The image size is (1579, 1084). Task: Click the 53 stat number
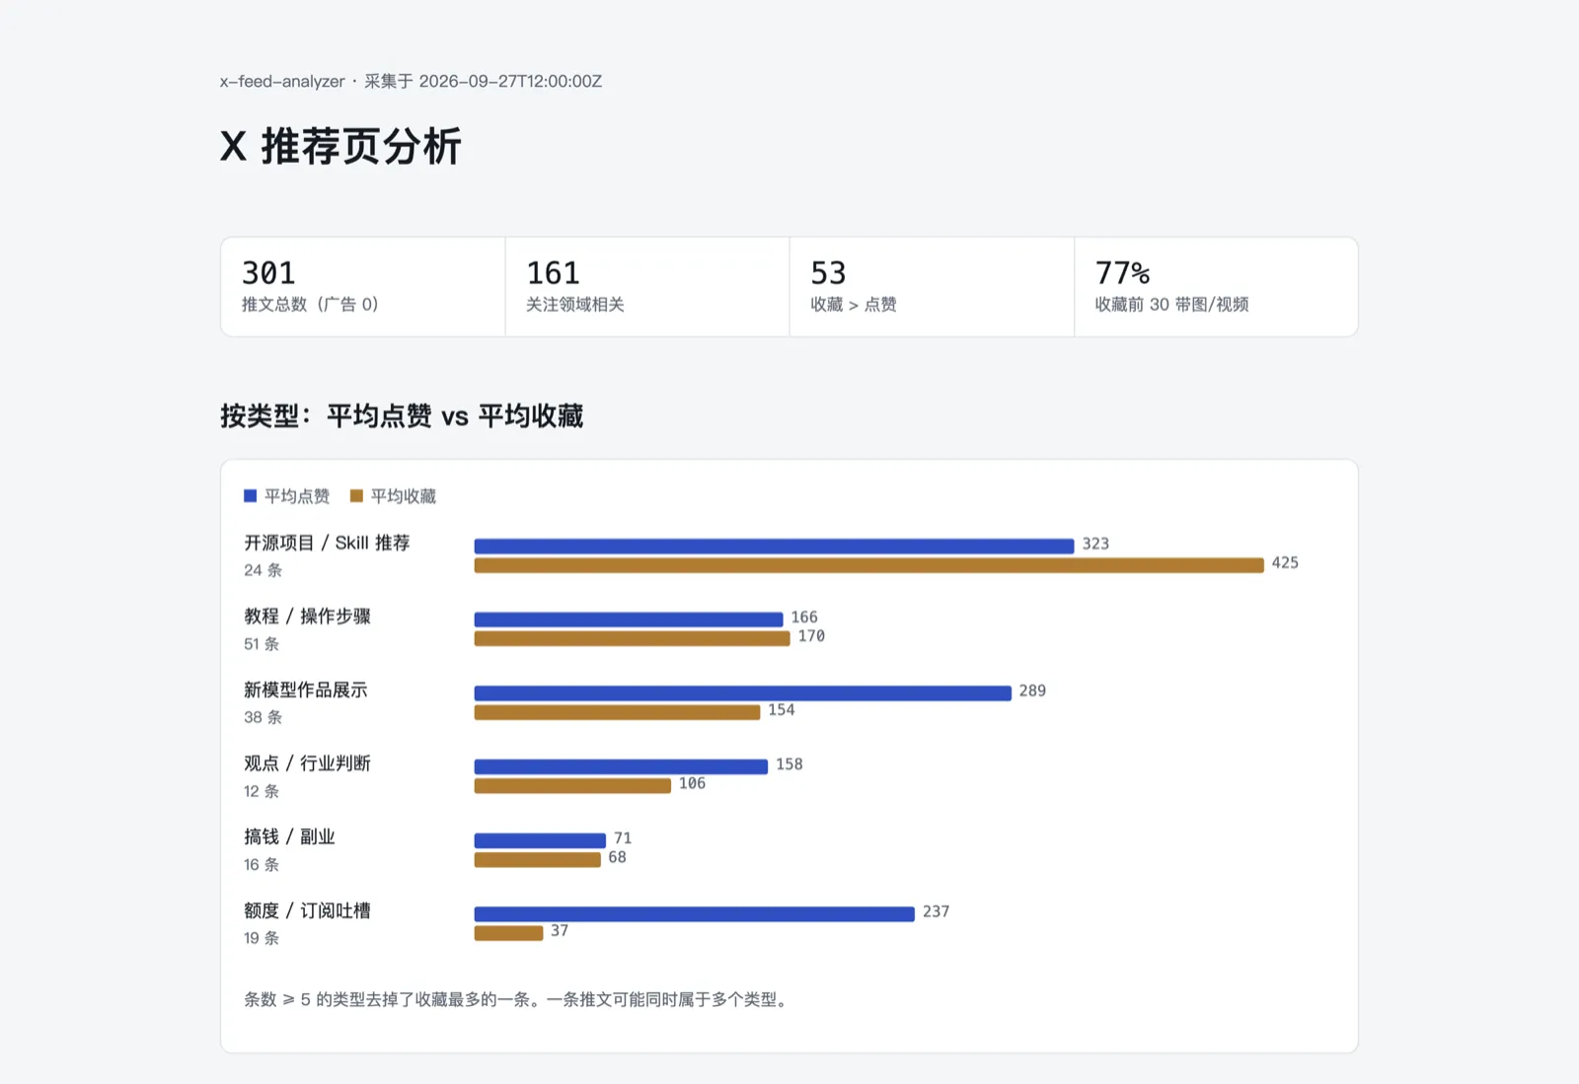click(828, 272)
